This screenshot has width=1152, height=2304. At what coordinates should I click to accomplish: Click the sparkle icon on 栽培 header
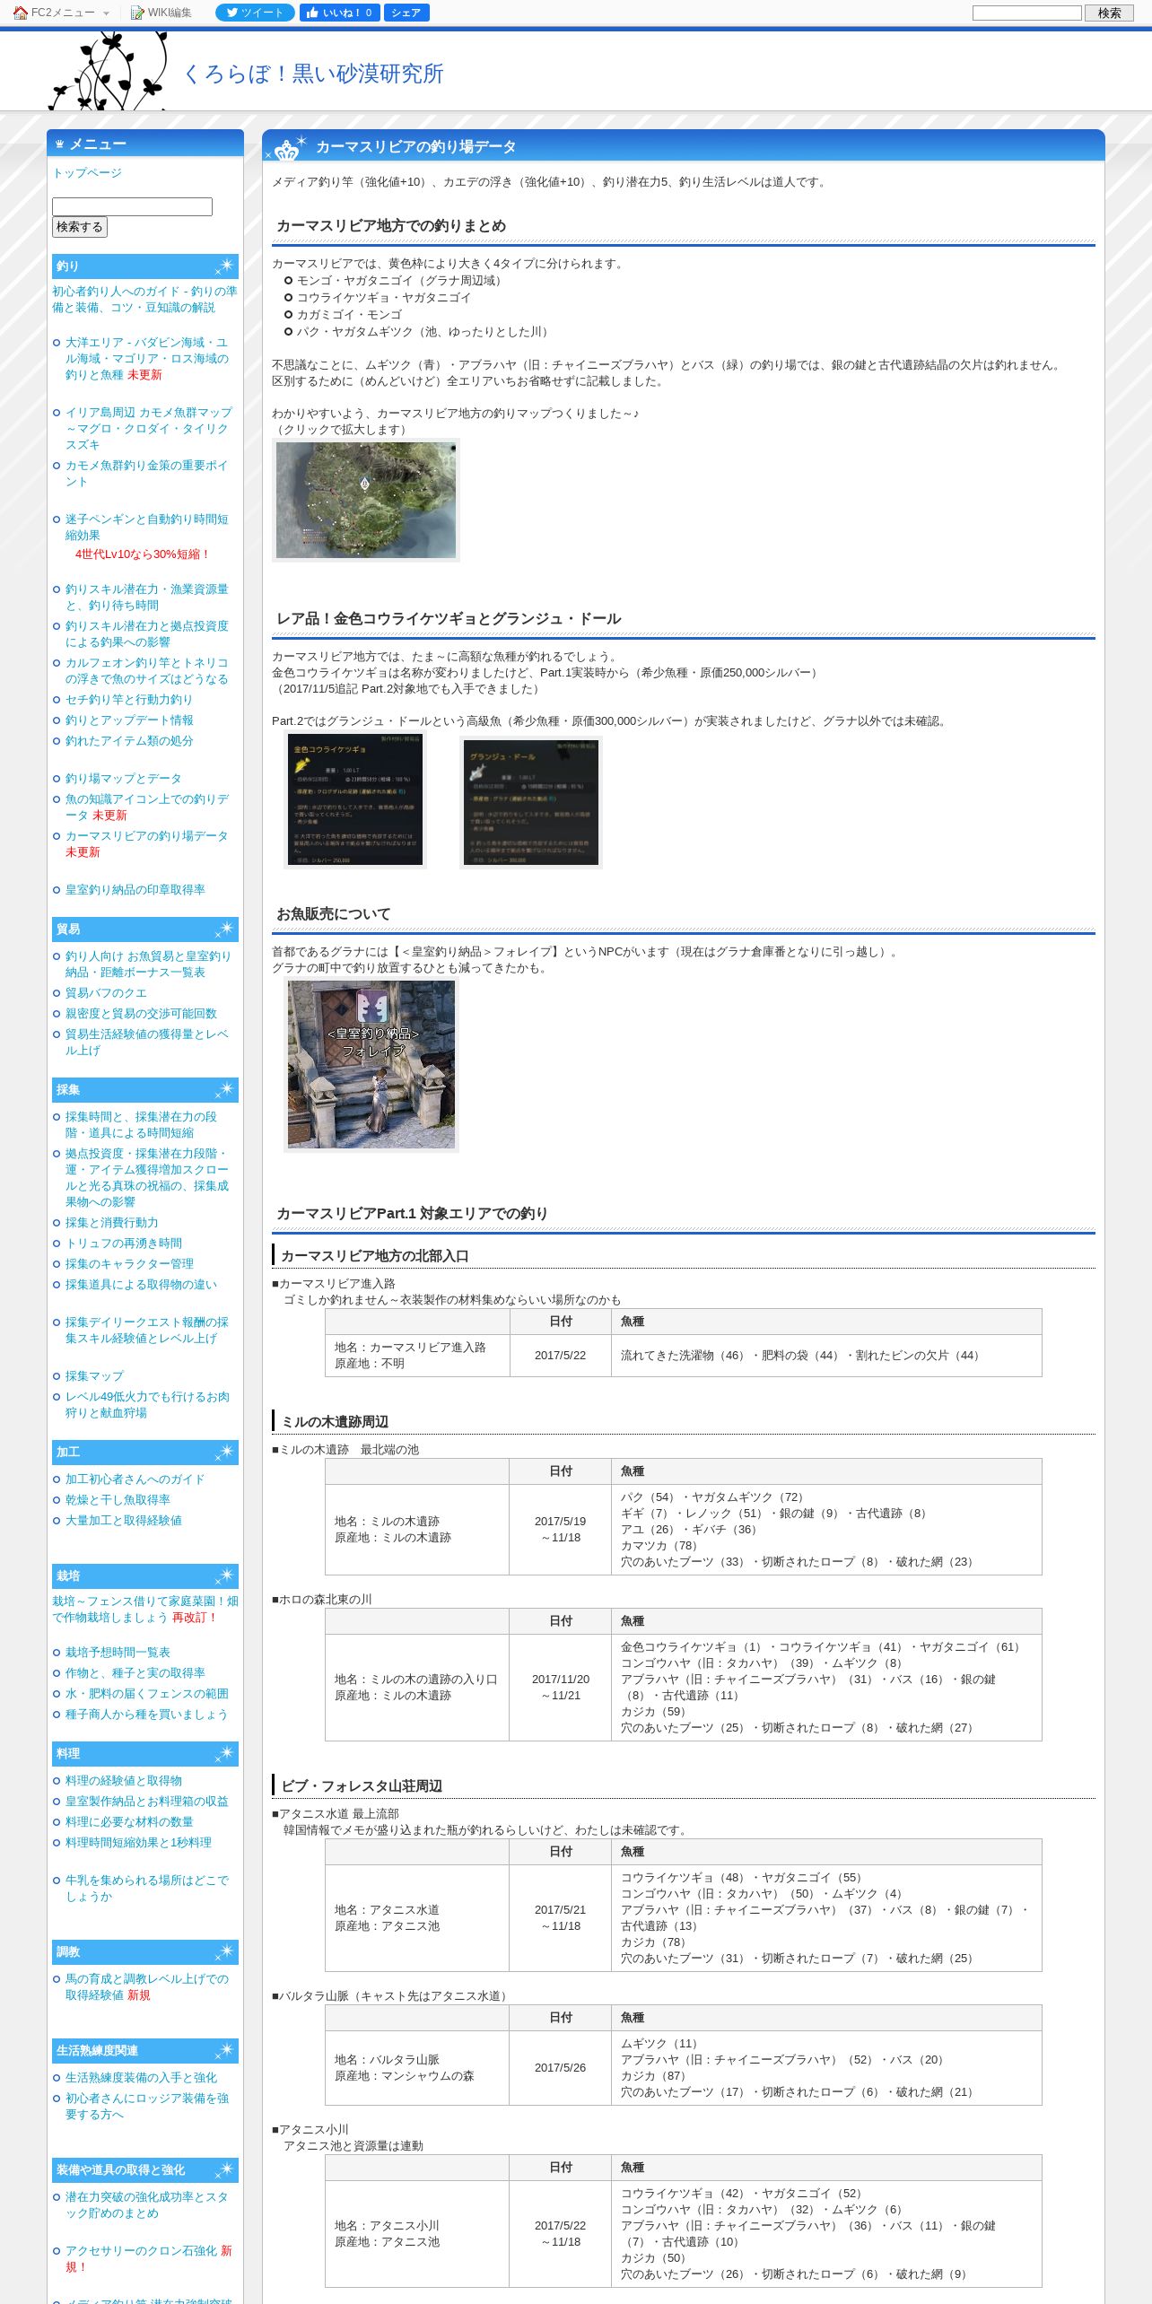pos(224,1575)
